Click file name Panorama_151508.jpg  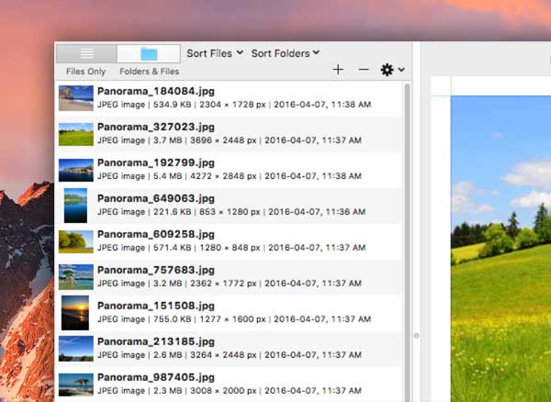pyautogui.click(x=156, y=307)
